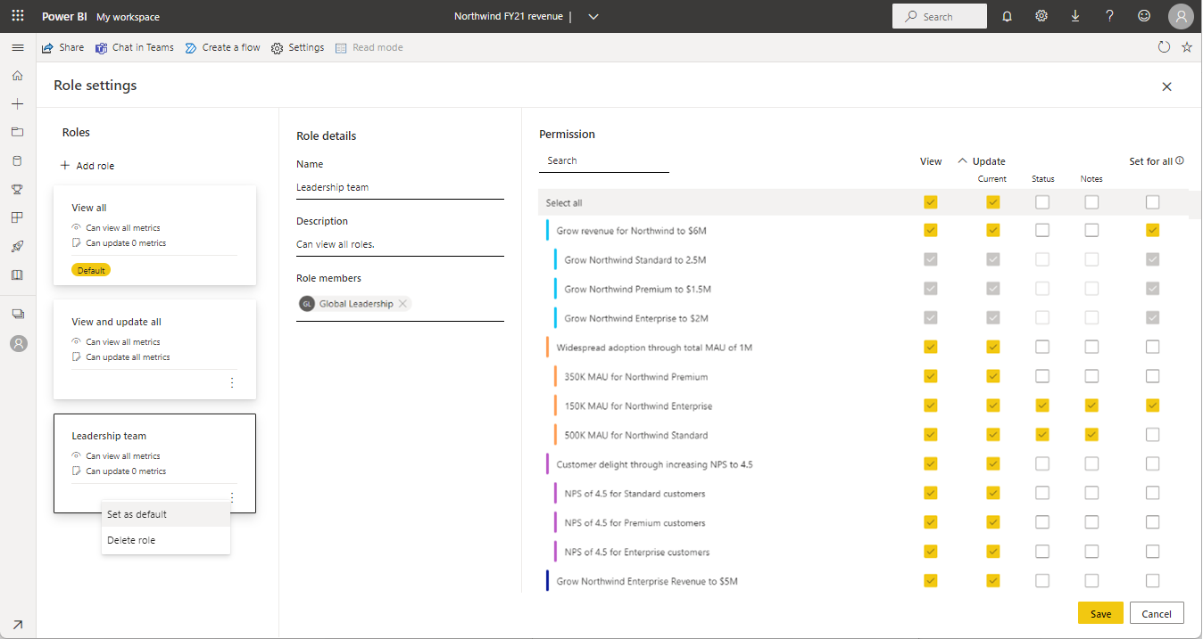Click Add role
Screen dimensions: 1203x639
87,166
